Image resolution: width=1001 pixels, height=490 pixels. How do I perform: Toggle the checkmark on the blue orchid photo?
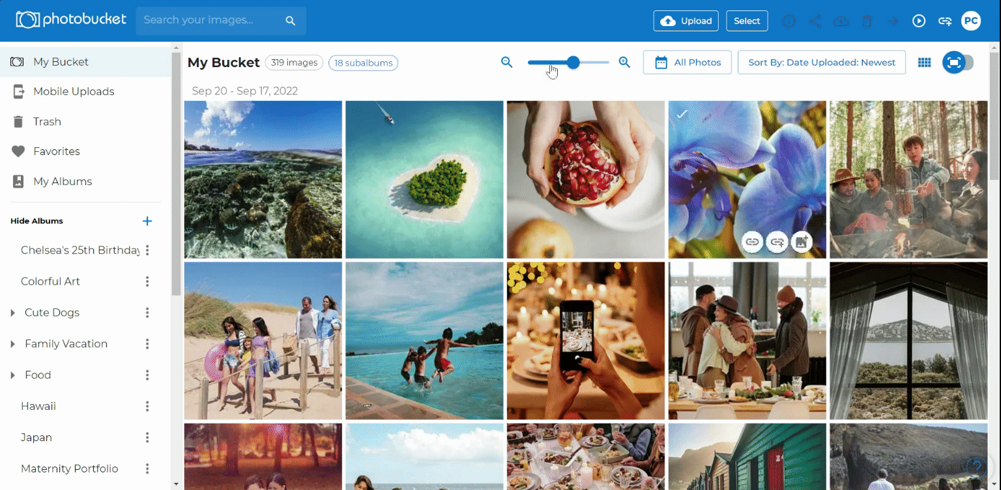pyautogui.click(x=682, y=114)
